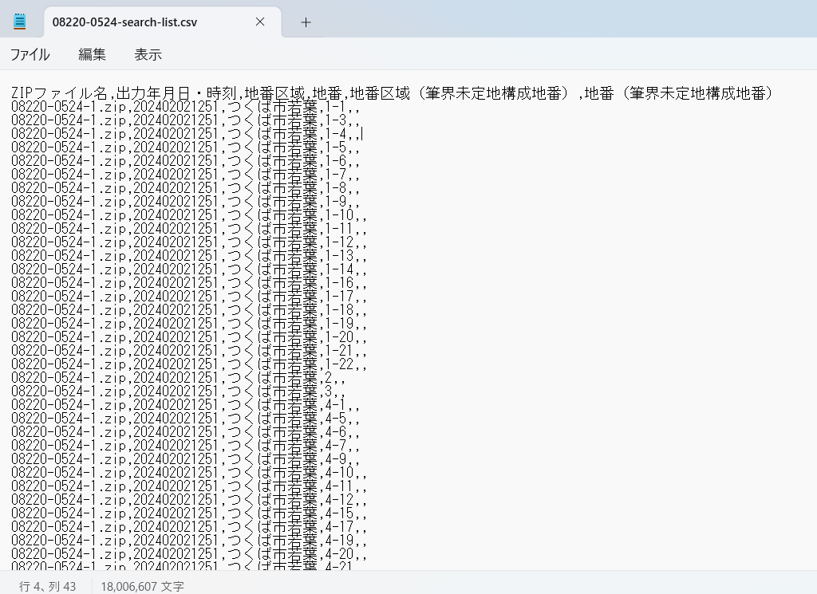Screen dimensions: 817x594
Task: Click the line ending with 1-10,,
Action: [x=189, y=215]
